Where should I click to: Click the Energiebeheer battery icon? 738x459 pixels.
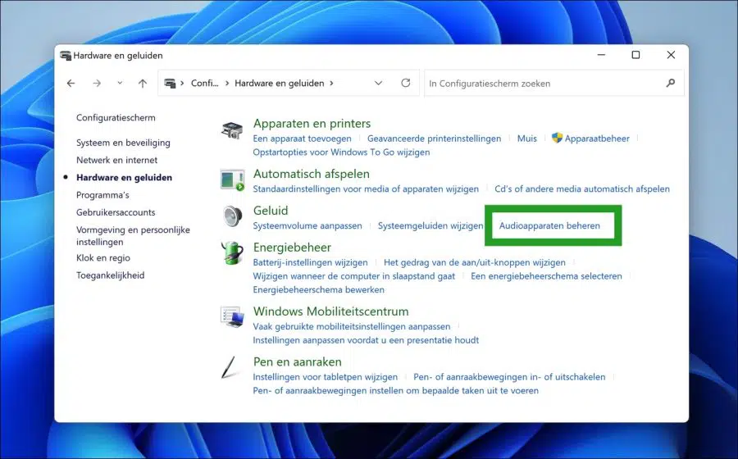click(232, 253)
